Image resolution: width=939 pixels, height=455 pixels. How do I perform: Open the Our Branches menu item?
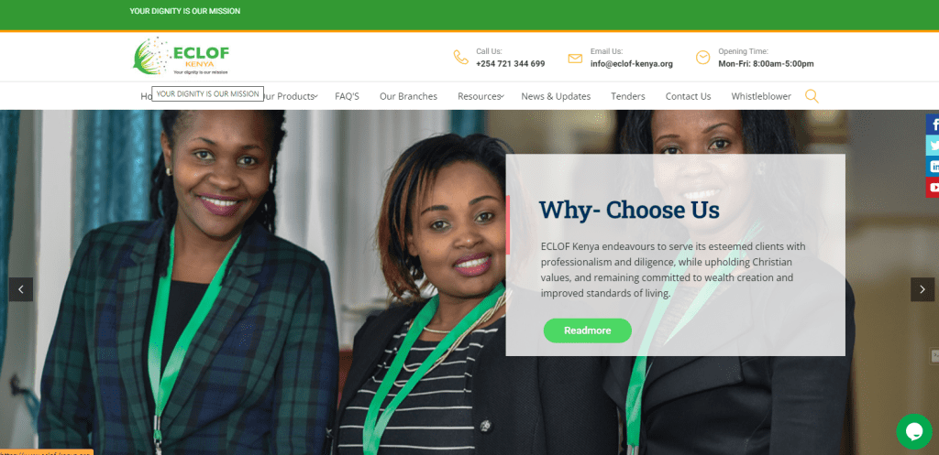coord(408,96)
